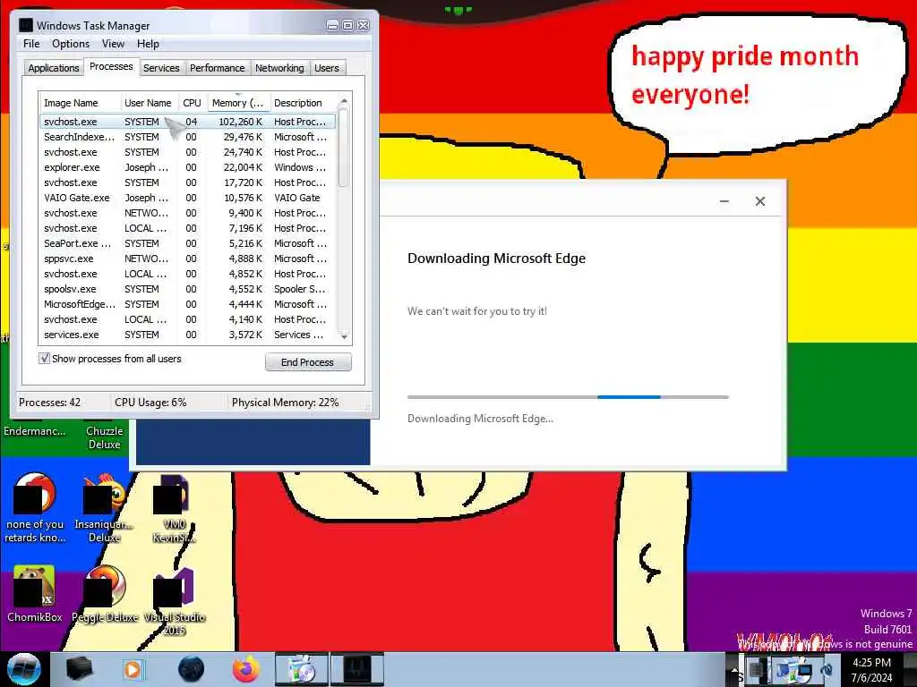Open the Help menu in Task Manager

[148, 44]
